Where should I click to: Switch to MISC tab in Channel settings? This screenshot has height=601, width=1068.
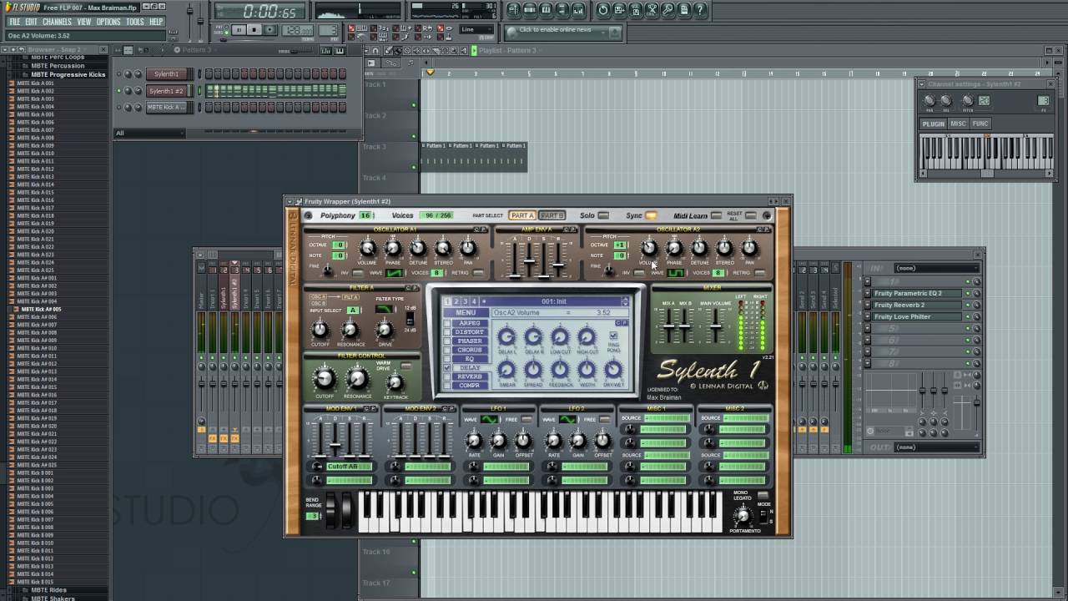pyautogui.click(x=958, y=124)
